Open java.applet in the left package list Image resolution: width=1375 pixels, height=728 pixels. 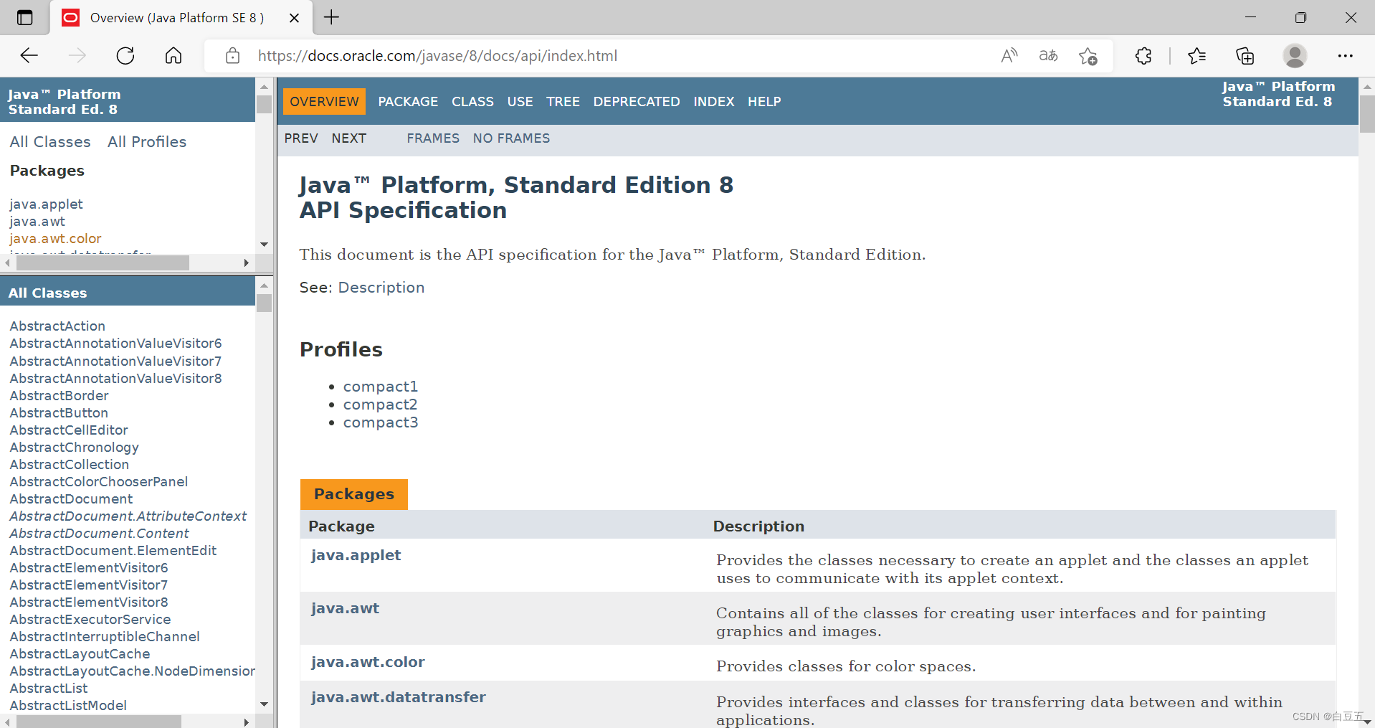(x=47, y=204)
